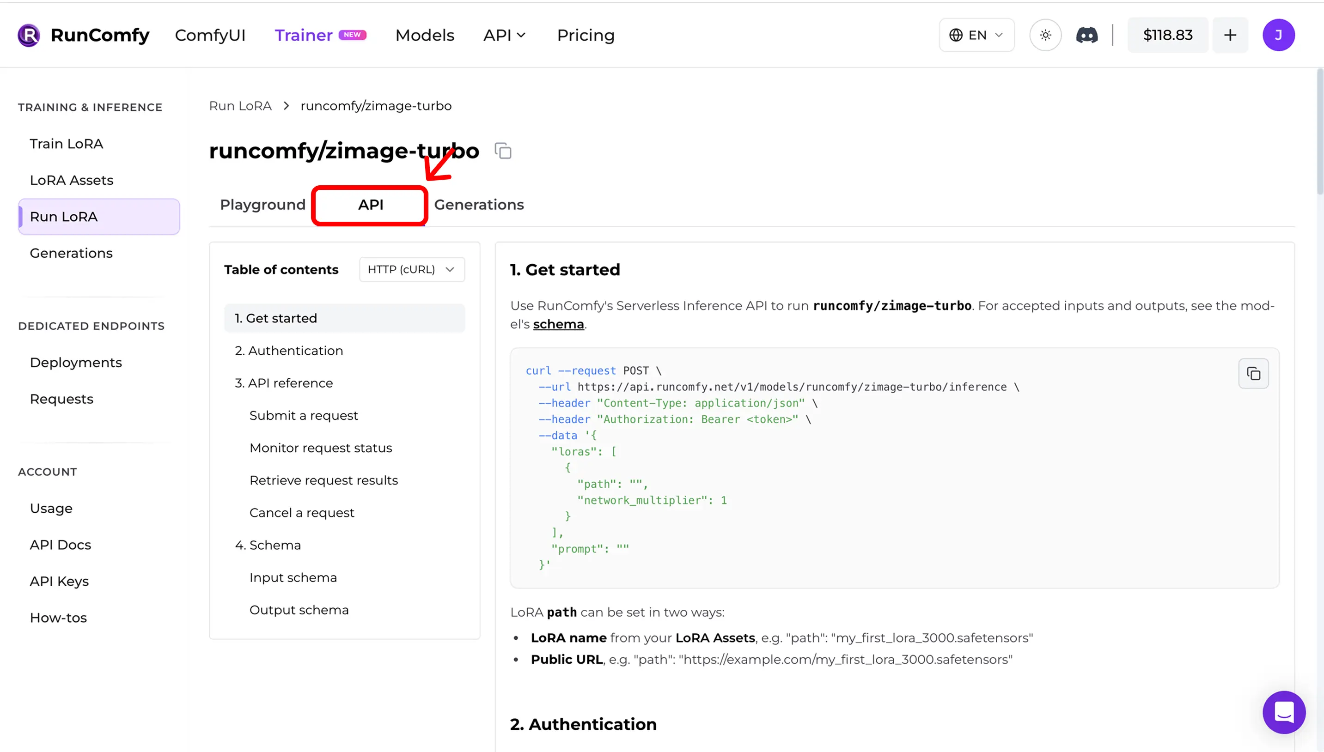The width and height of the screenshot is (1324, 752).
Task: Go to Run LoRA breadcrumb link
Action: (240, 106)
